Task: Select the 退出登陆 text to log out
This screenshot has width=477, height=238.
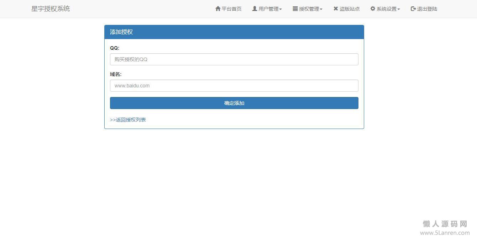Action: click(427, 9)
